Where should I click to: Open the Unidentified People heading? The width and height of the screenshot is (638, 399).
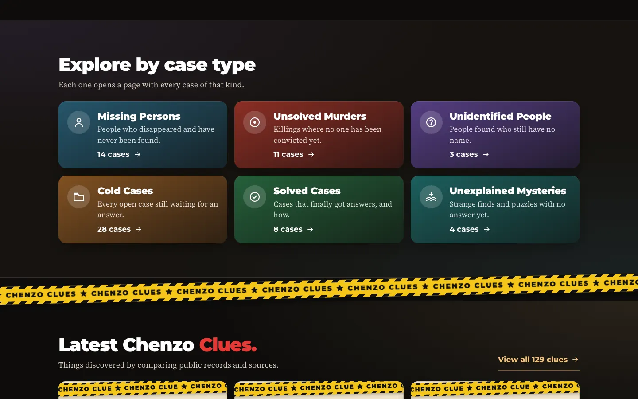(500, 116)
